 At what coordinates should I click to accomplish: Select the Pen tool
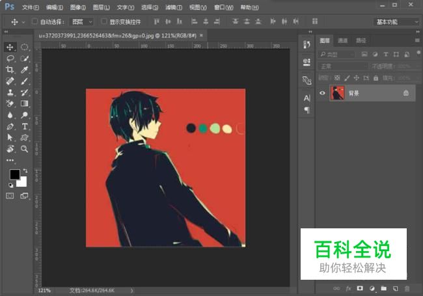point(10,126)
